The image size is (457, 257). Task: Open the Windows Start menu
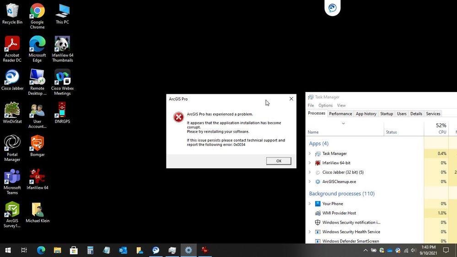coord(8,250)
